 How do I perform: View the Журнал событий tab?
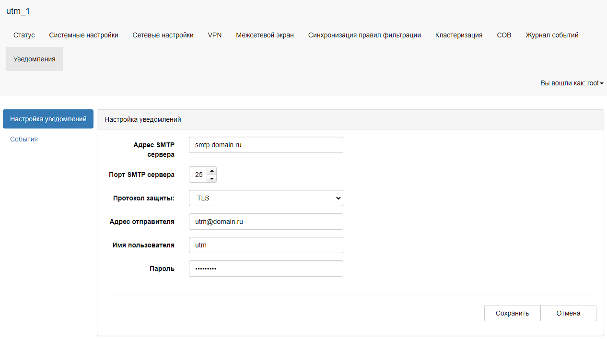click(552, 35)
